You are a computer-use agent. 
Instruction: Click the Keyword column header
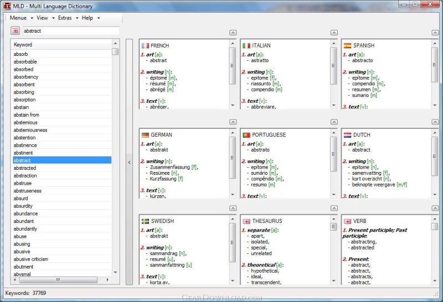(61, 45)
